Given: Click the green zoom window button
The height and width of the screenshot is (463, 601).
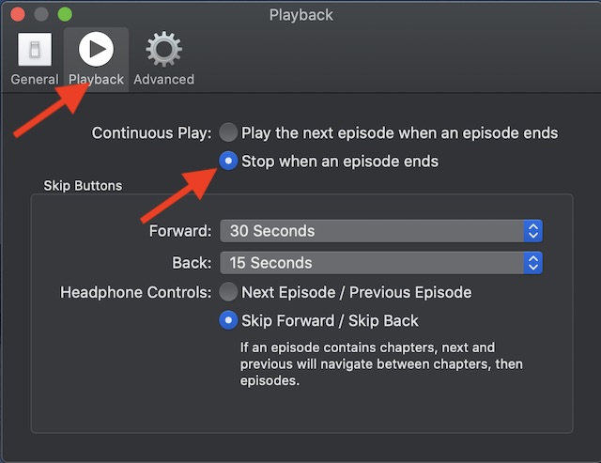Looking at the screenshot, I should click(65, 15).
